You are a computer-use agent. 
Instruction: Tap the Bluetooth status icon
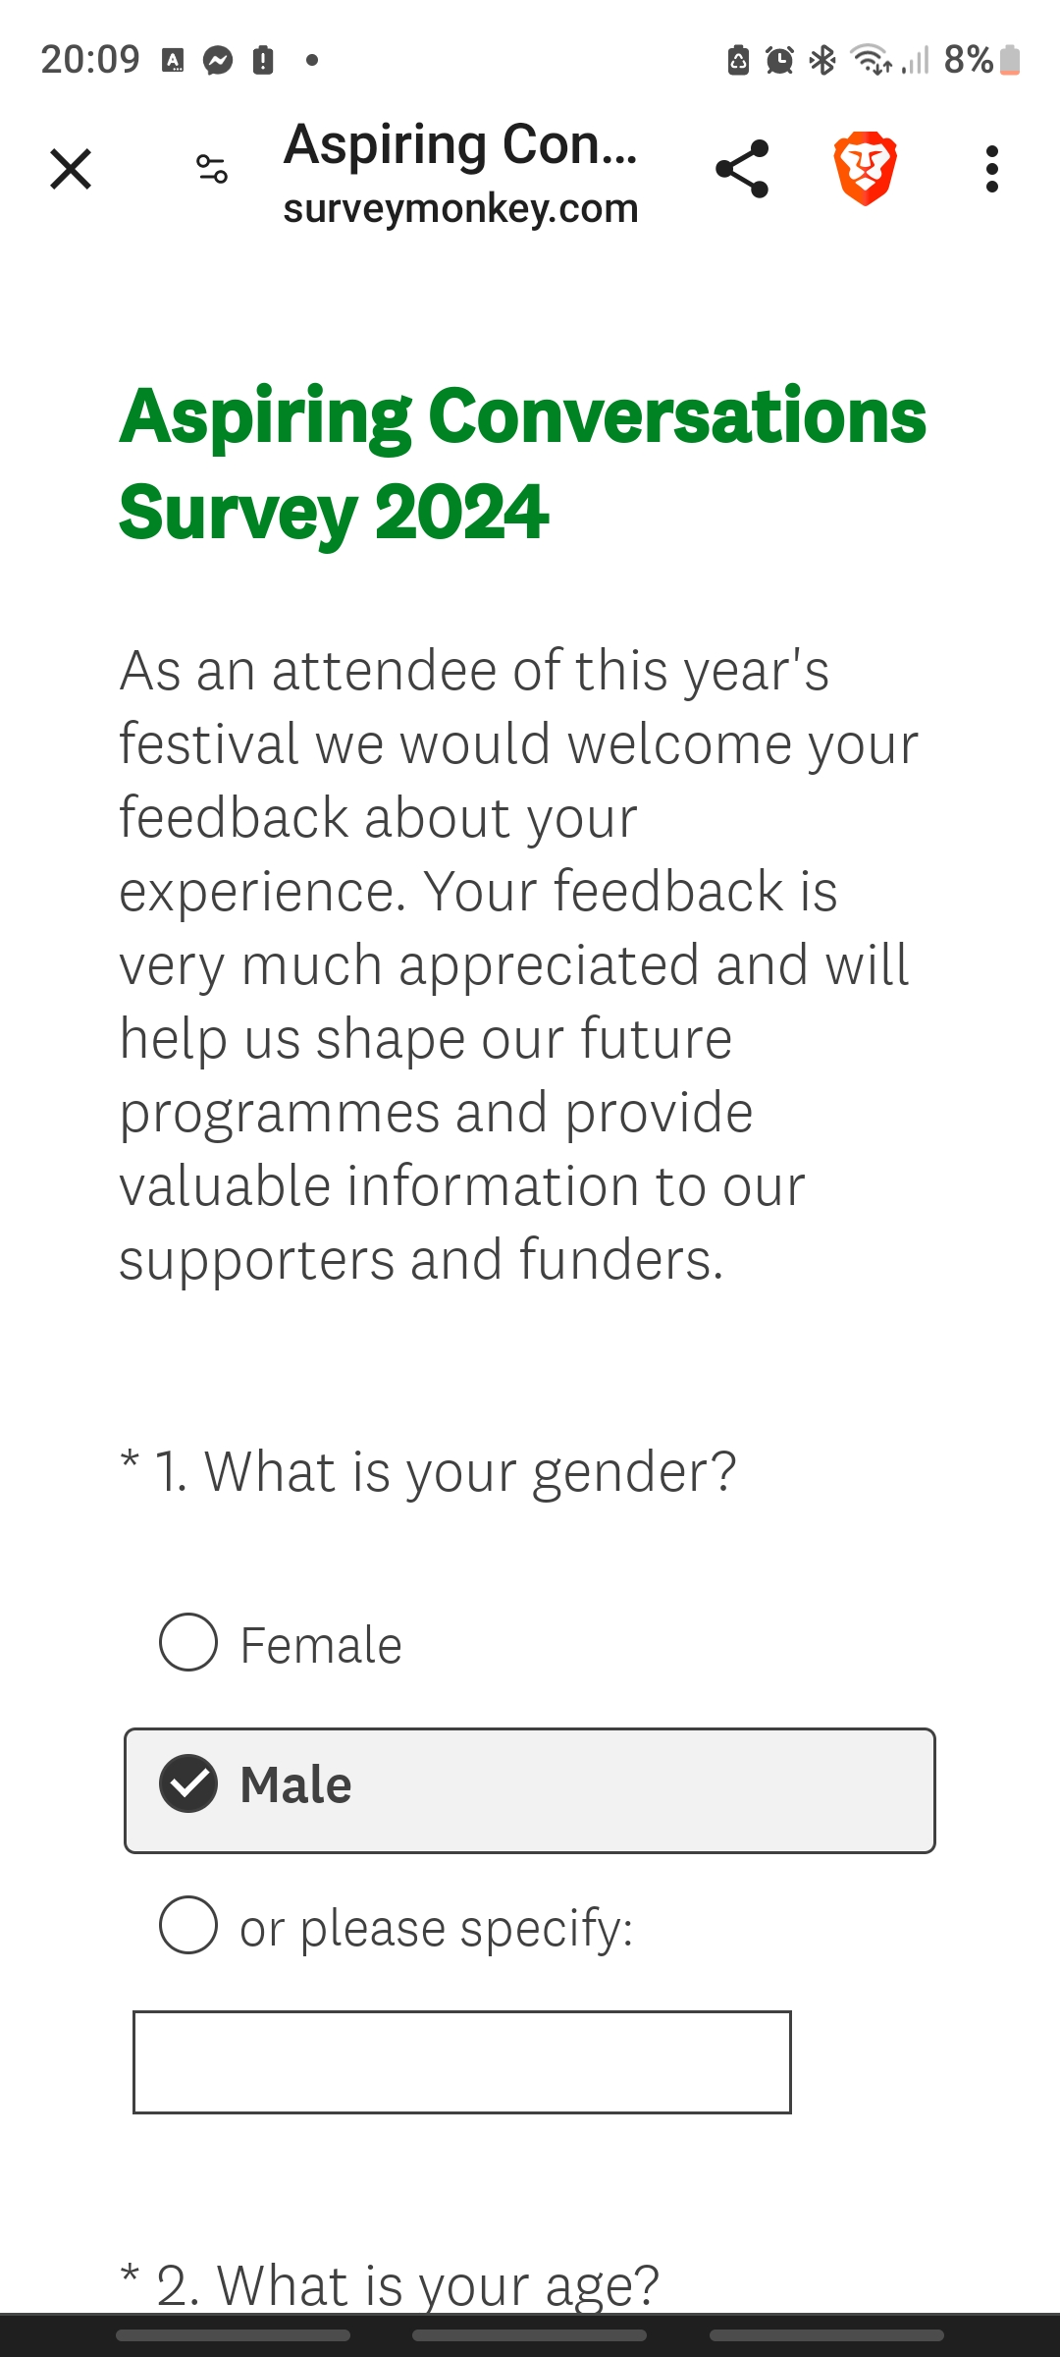click(822, 61)
